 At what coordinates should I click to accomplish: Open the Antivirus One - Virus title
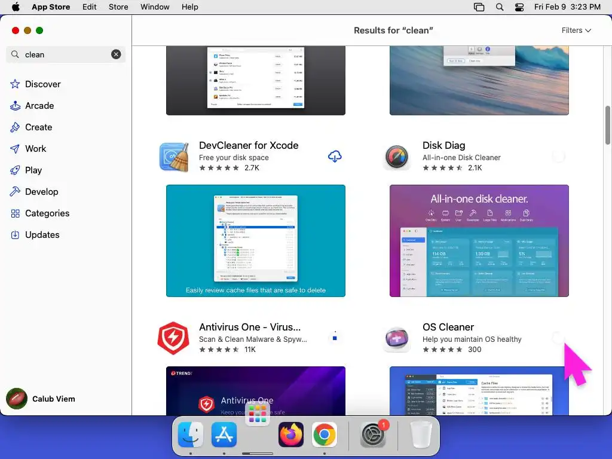[250, 327]
